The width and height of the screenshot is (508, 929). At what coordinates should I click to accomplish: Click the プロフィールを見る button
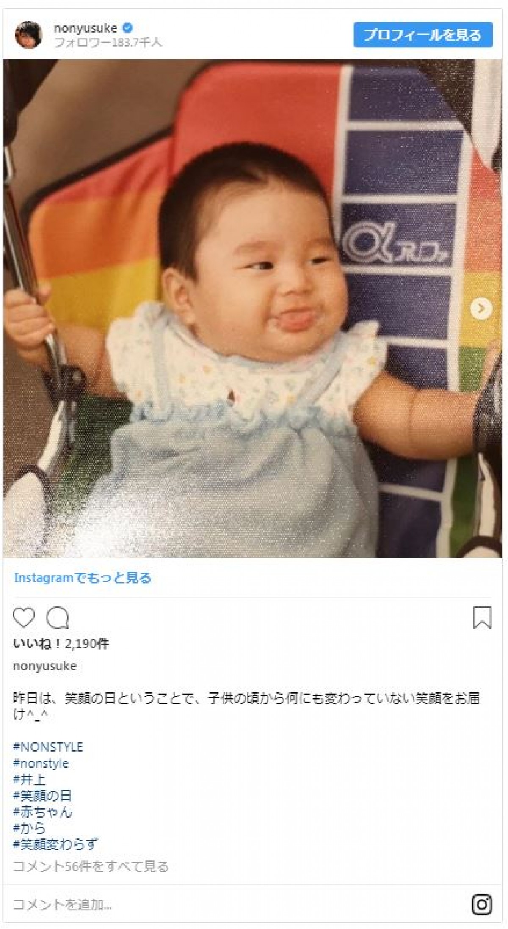coord(423,35)
